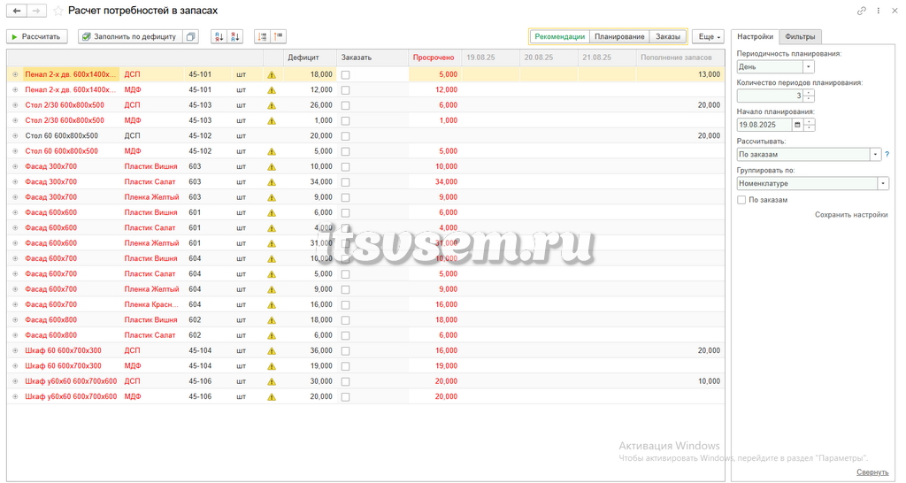Click code 45-106 in the МДФ row

tap(200, 397)
